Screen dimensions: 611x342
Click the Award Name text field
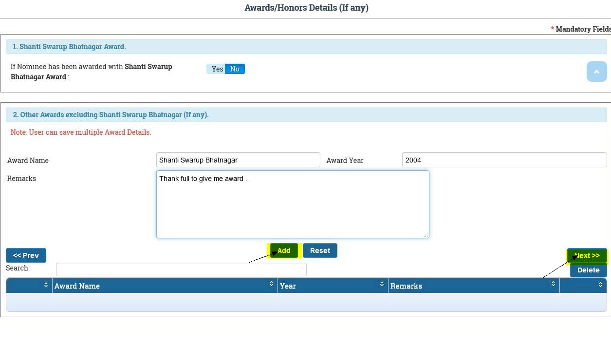[238, 160]
